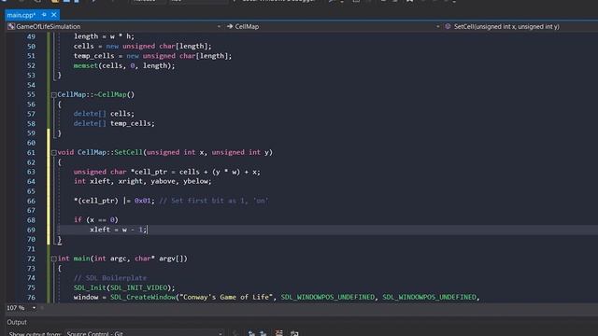The image size is (598, 336).
Task: Click the 'SetCell' function name on line 61
Action: [128, 152]
